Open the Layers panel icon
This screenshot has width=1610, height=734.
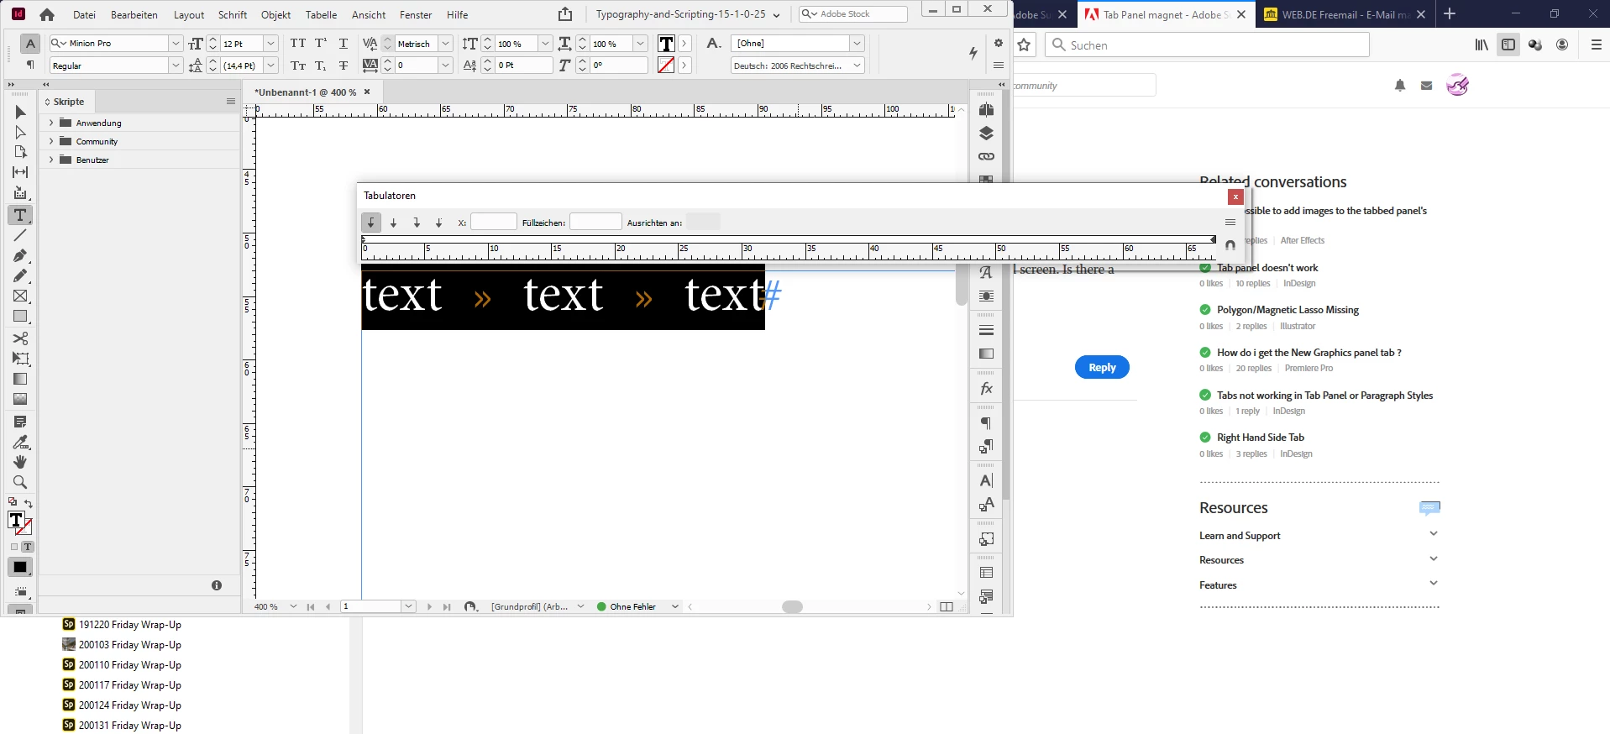(x=986, y=133)
